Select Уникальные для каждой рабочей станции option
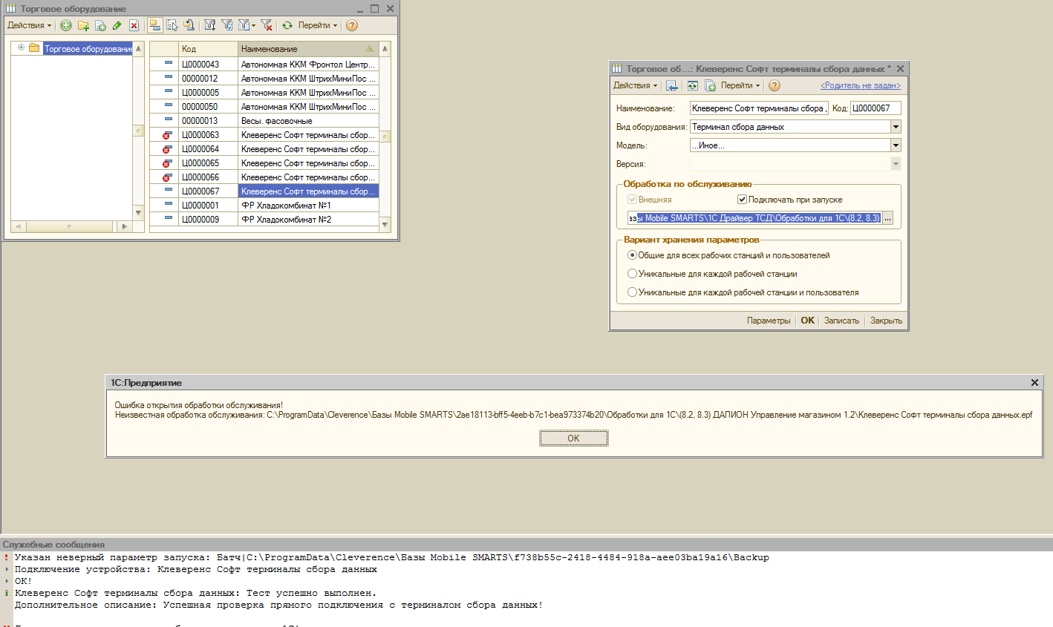Viewport: 1053px width, 627px height. (632, 274)
